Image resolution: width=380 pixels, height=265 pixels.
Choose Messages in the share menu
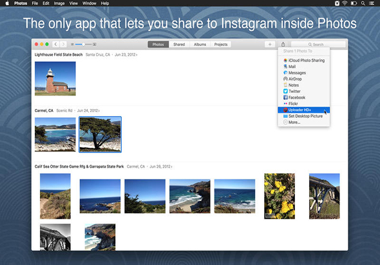click(x=303, y=73)
